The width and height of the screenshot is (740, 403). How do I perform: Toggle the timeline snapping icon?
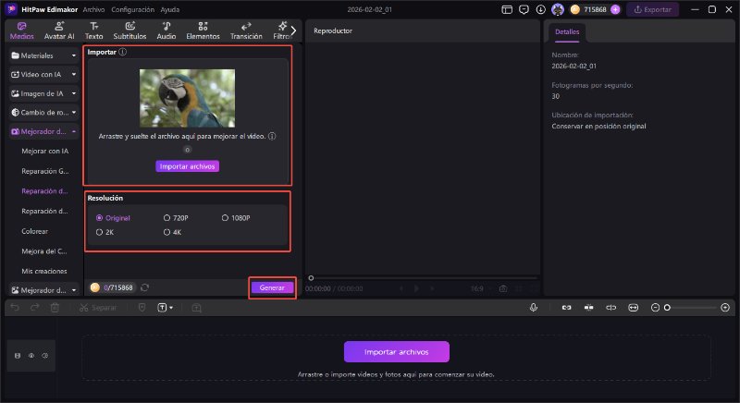tap(588, 308)
